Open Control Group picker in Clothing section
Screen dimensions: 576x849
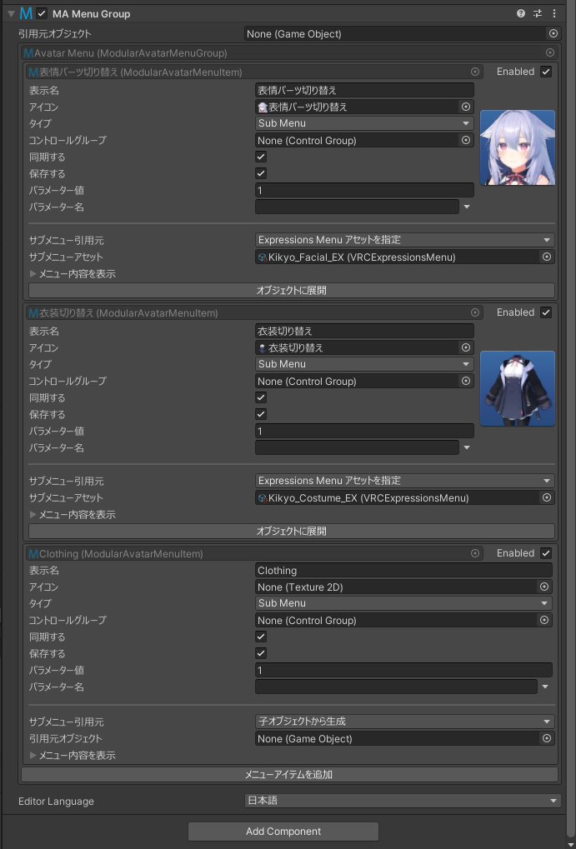coord(544,620)
